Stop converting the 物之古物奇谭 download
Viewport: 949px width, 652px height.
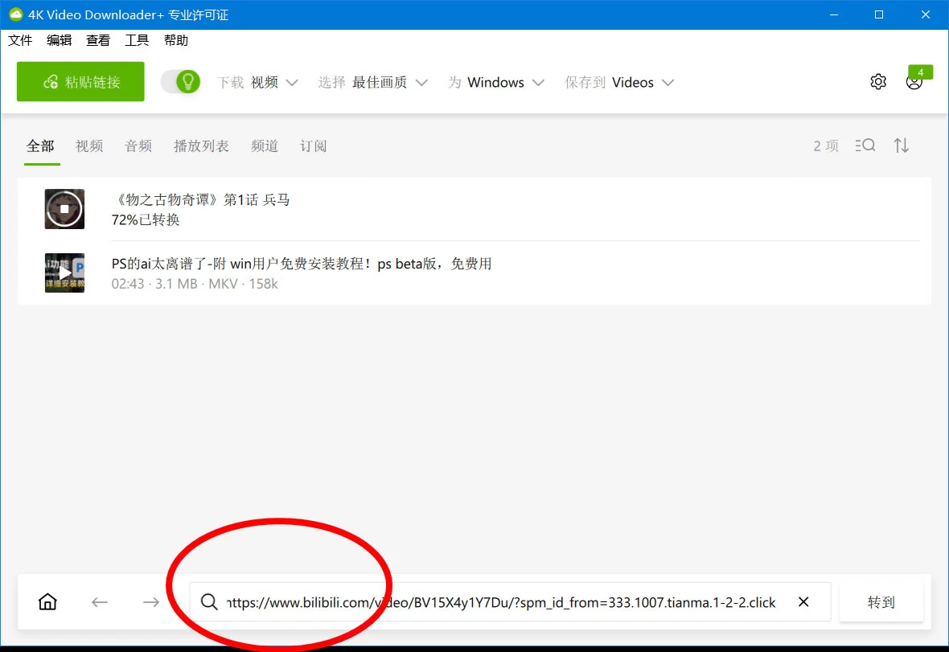64,208
